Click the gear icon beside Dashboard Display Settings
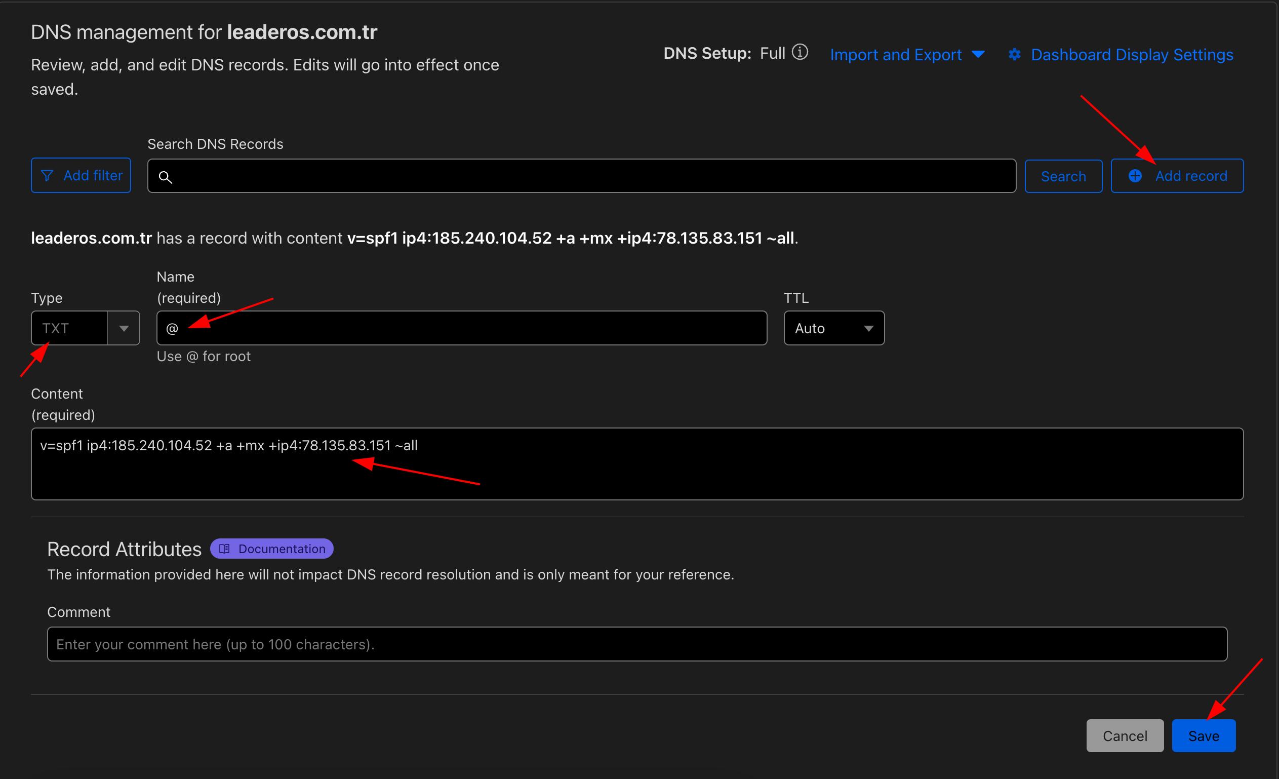1279x779 pixels. pyautogui.click(x=1014, y=55)
